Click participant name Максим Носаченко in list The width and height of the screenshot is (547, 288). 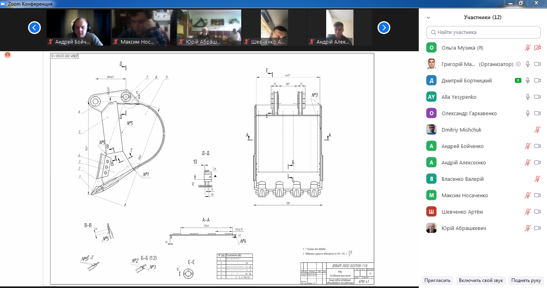[465, 195]
